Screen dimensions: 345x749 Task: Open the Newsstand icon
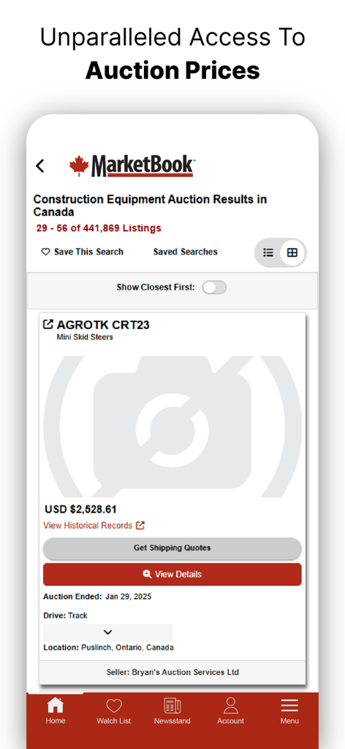tap(172, 706)
